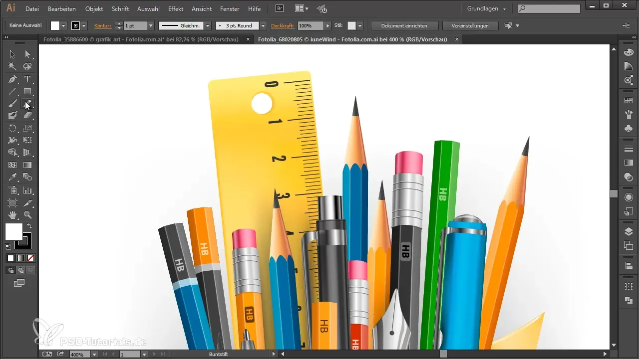The width and height of the screenshot is (639, 359).
Task: Open the Objekt menu
Action: [x=94, y=9]
